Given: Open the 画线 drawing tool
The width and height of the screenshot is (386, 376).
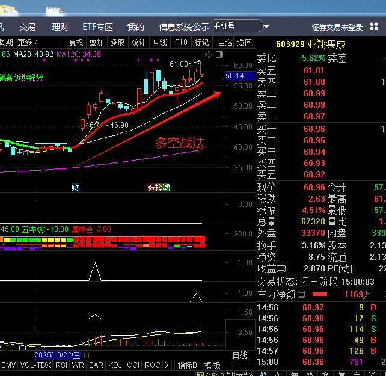Looking at the screenshot, I should click(159, 42).
